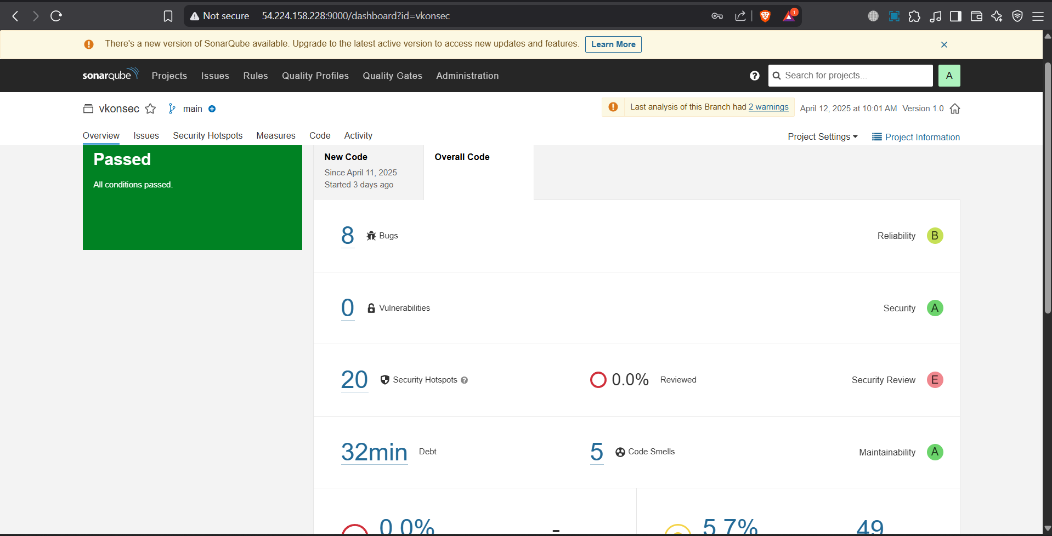Click the browser back arrow
The height and width of the screenshot is (536, 1052).
(15, 16)
